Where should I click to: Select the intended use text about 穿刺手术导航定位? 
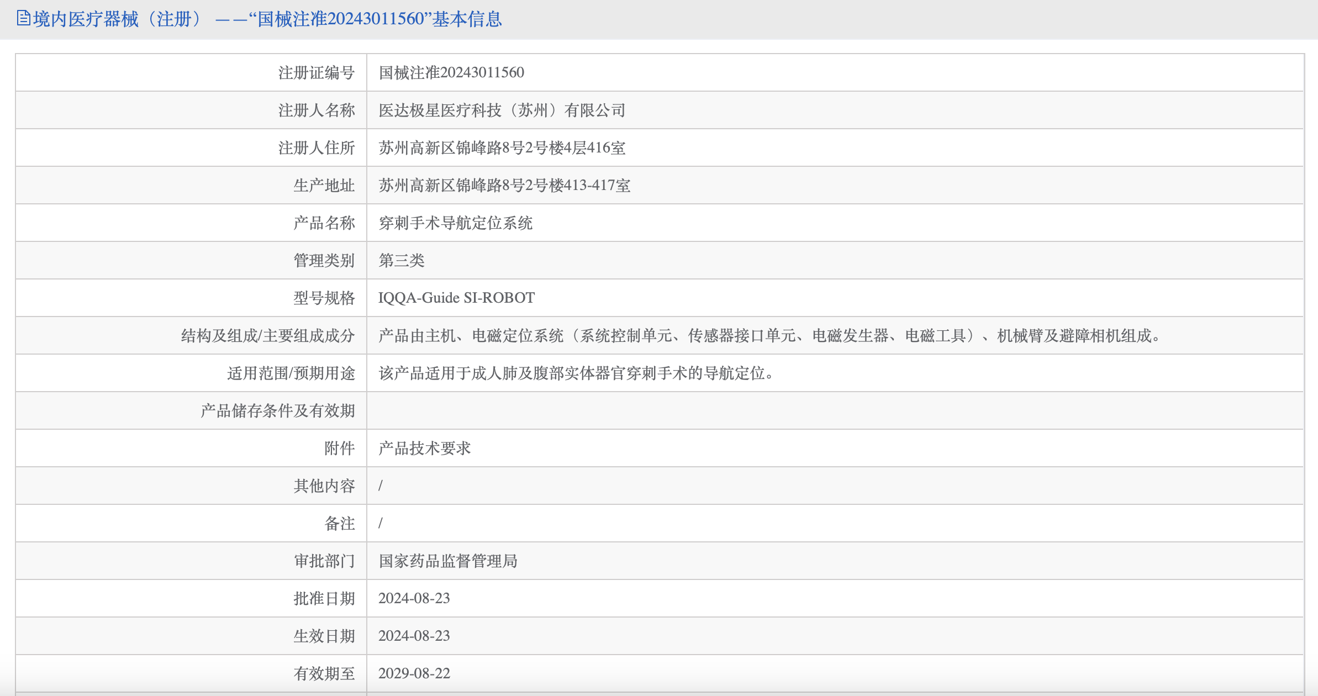pyautogui.click(x=577, y=373)
